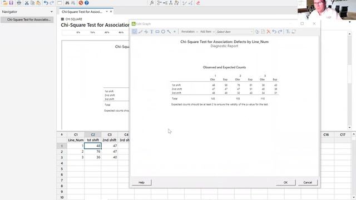Image resolution: width=356 pixels, height=200 pixels.
Task: Select the text T tool in Edit Graph
Action: [152, 32]
